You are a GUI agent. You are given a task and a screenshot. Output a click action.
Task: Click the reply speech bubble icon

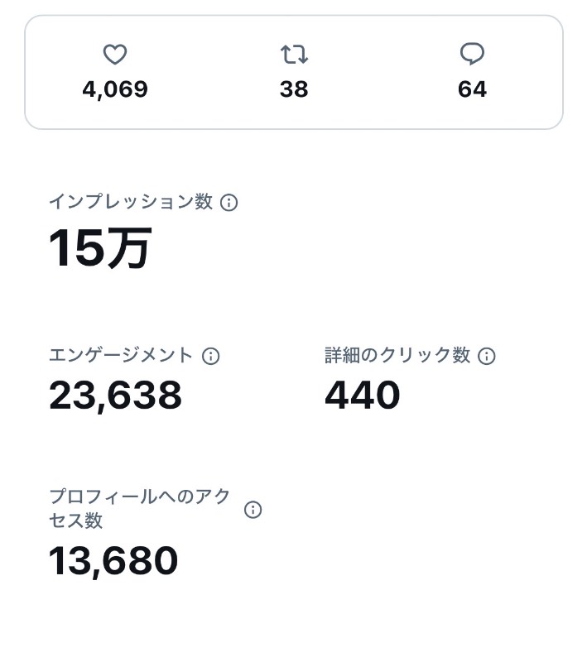(x=472, y=54)
